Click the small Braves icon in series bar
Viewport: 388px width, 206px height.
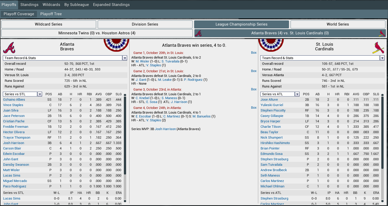[x=198, y=33]
